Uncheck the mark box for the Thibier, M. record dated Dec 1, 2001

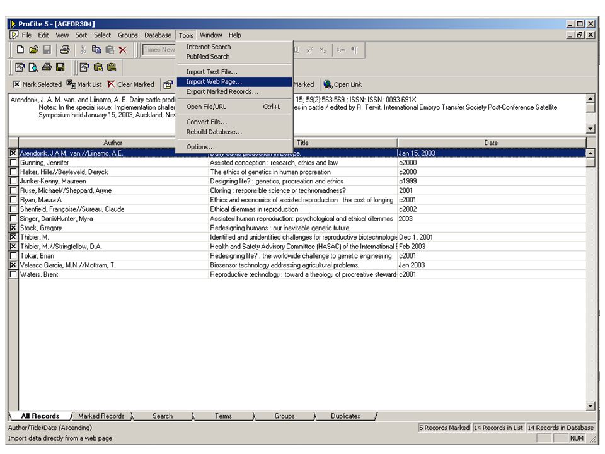(x=13, y=237)
